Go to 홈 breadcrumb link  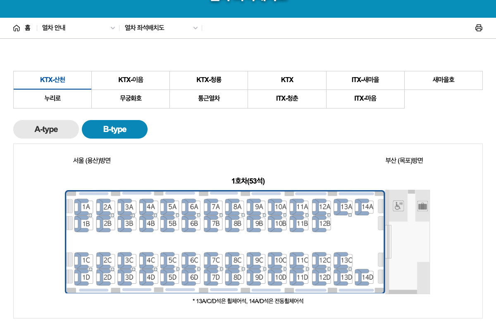click(27, 28)
